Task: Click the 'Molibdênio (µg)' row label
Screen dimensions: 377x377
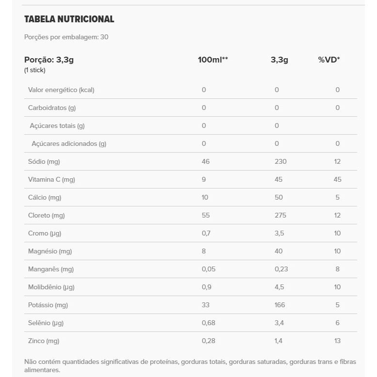Action: point(52,287)
